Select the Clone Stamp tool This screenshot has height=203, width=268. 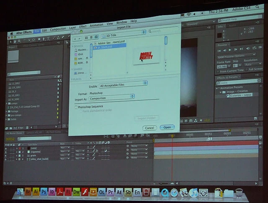pos(58,37)
